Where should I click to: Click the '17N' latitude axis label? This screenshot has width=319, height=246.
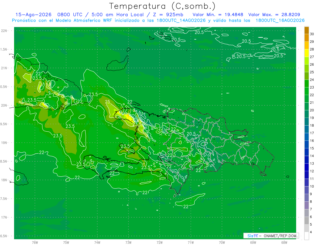point(4,217)
